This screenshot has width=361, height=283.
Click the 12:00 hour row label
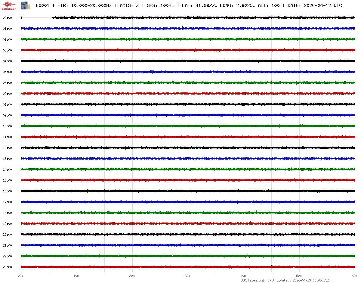click(7, 148)
